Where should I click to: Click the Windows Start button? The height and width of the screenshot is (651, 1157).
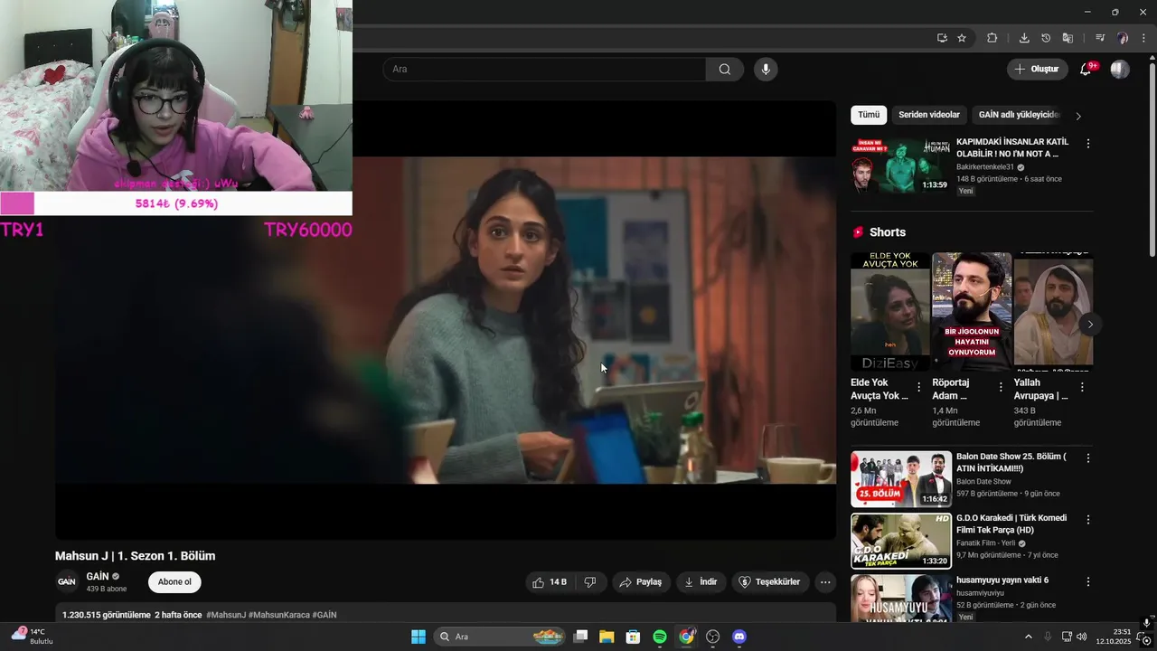point(419,637)
